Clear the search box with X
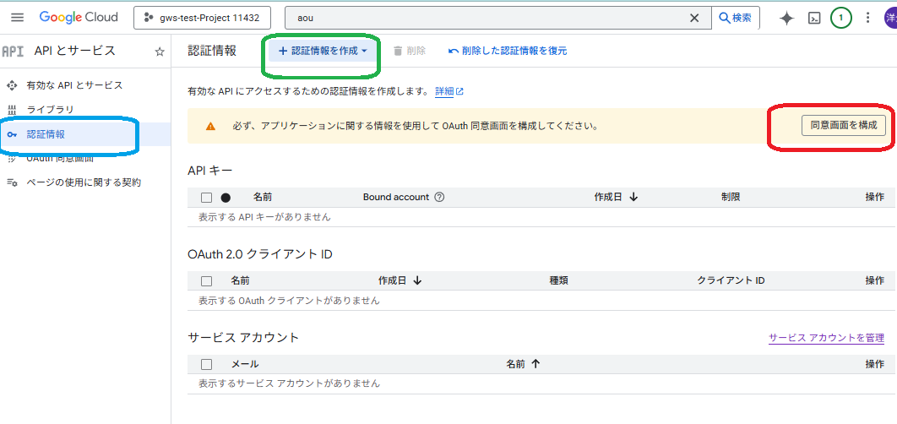 (694, 18)
